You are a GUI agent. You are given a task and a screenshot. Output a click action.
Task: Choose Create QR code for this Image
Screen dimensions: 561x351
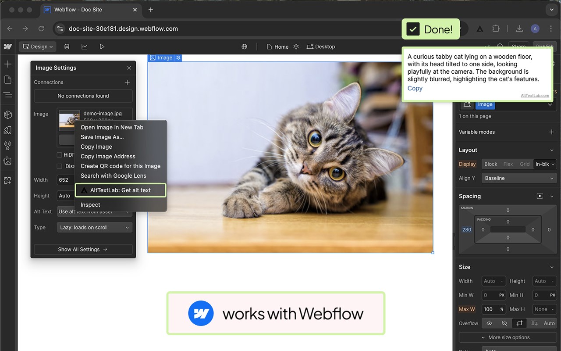click(x=121, y=166)
